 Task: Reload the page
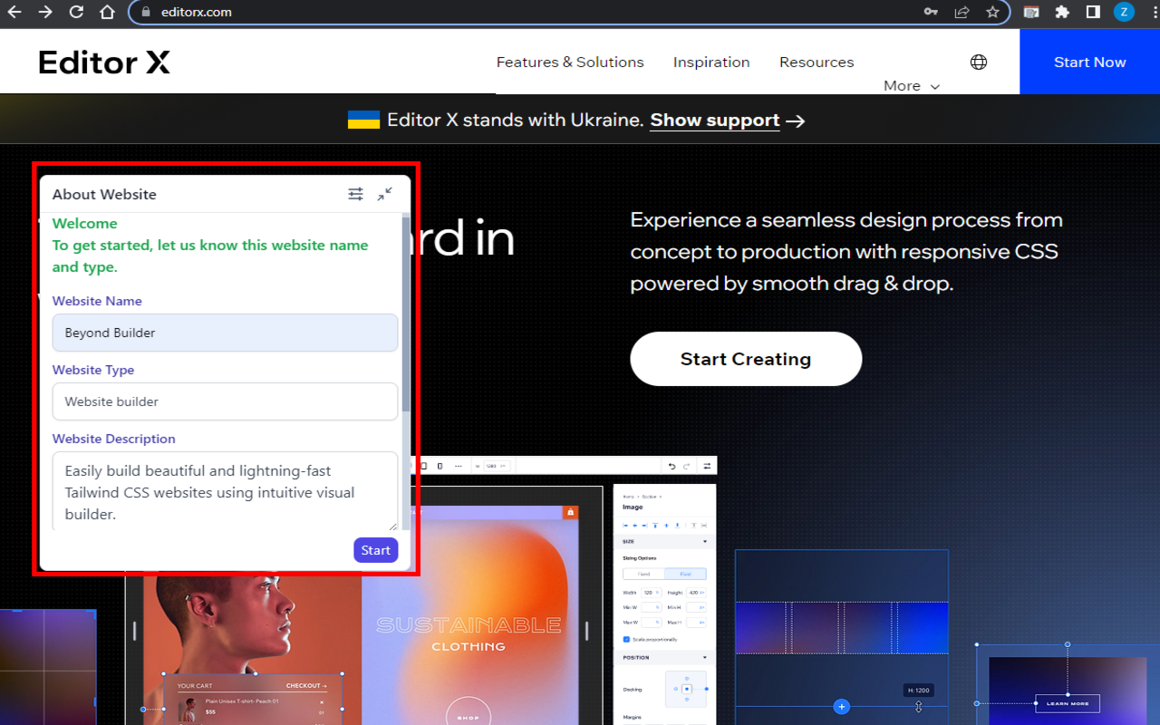coord(76,12)
